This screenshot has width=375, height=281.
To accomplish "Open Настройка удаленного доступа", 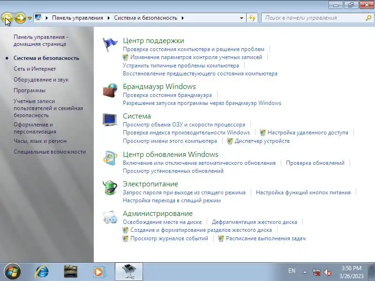I will [x=308, y=133].
